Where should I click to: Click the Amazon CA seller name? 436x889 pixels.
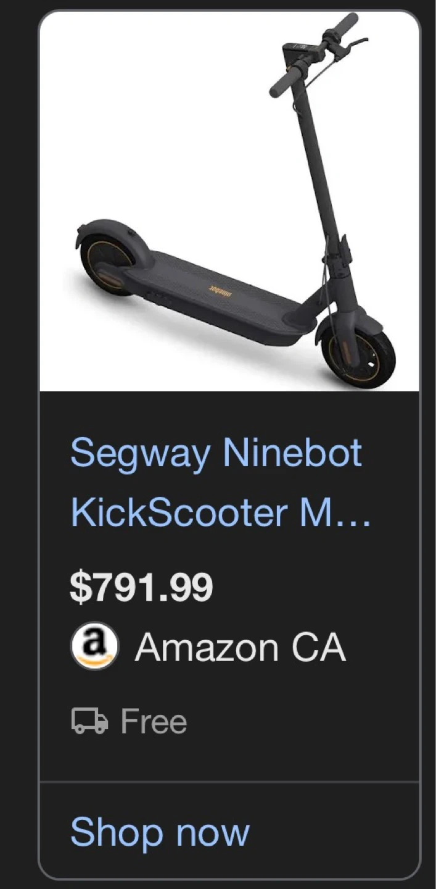click(240, 648)
